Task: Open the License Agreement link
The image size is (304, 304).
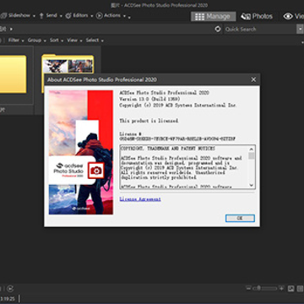Action: (x=140, y=199)
